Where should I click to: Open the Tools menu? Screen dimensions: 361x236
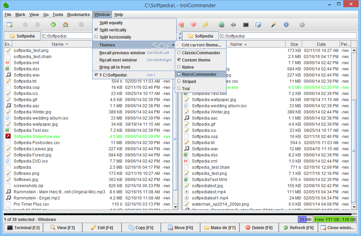[58, 14]
